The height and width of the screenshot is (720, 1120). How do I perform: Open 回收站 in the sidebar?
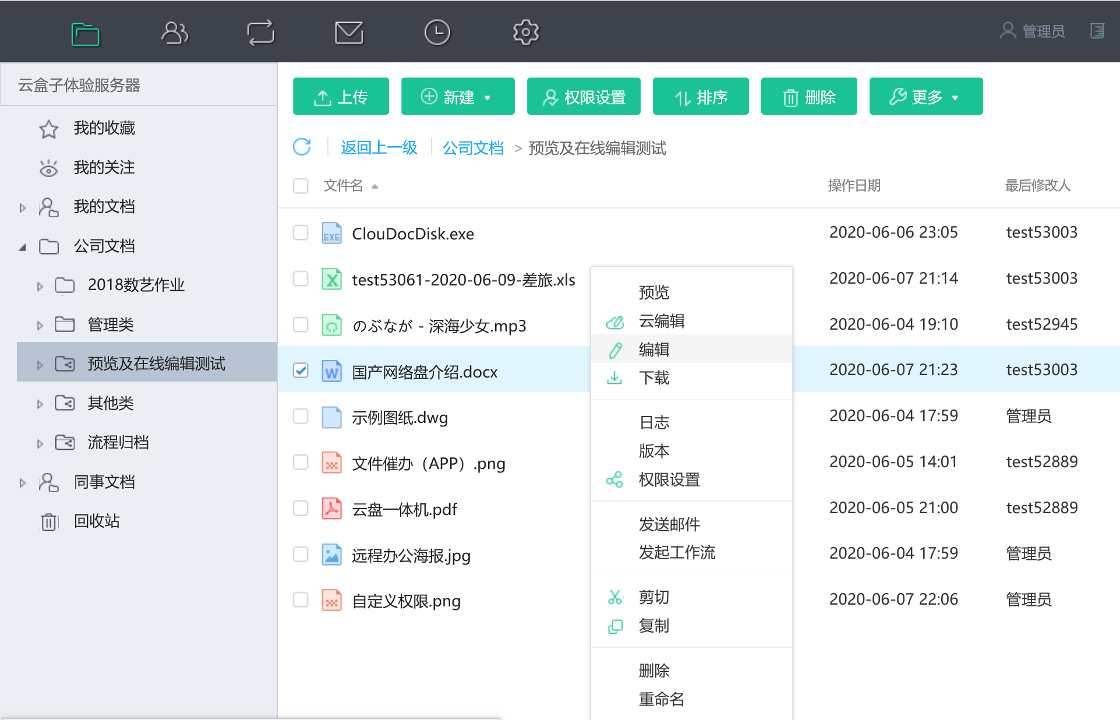click(x=97, y=521)
